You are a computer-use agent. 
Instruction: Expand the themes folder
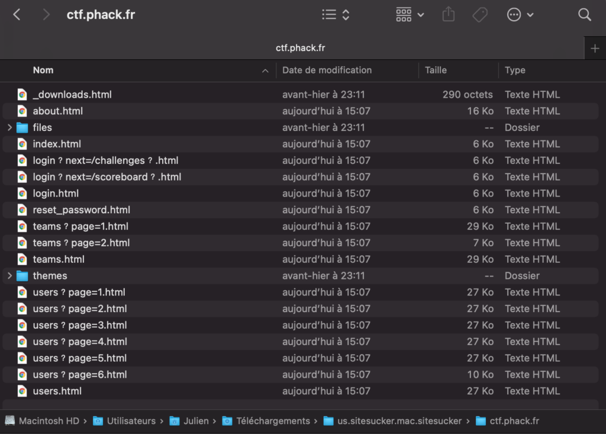point(9,276)
